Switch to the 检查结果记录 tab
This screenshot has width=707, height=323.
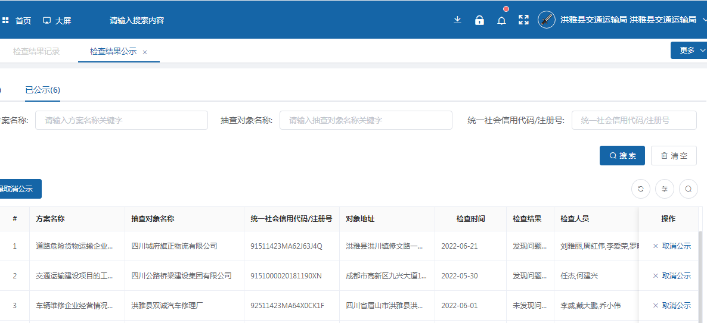[x=36, y=52]
